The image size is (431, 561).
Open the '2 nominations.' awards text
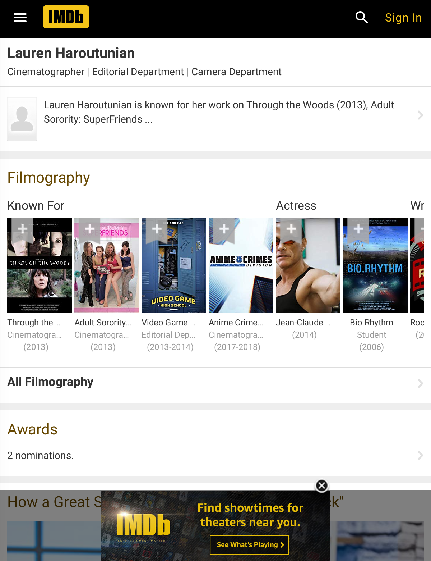(x=40, y=455)
